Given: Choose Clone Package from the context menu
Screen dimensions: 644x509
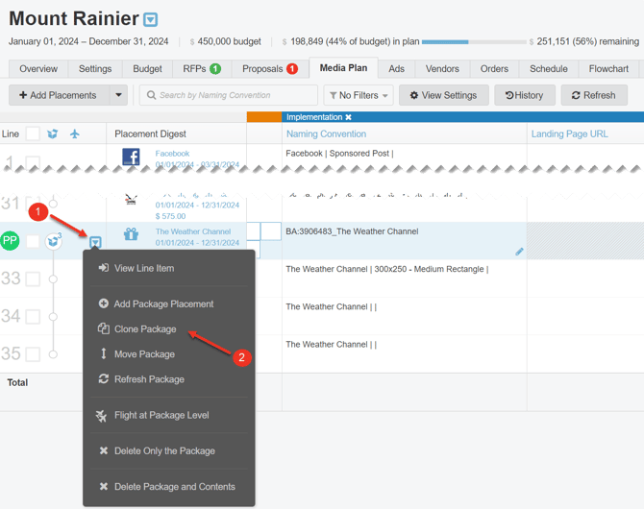Looking at the screenshot, I should pos(144,329).
